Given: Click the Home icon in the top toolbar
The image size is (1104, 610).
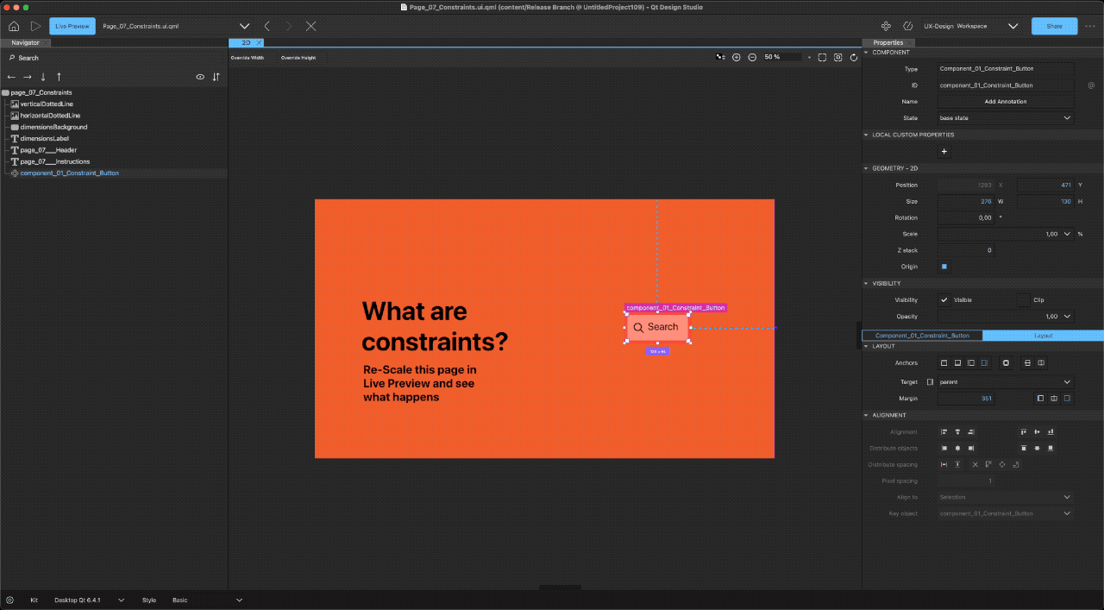Looking at the screenshot, I should (x=14, y=27).
